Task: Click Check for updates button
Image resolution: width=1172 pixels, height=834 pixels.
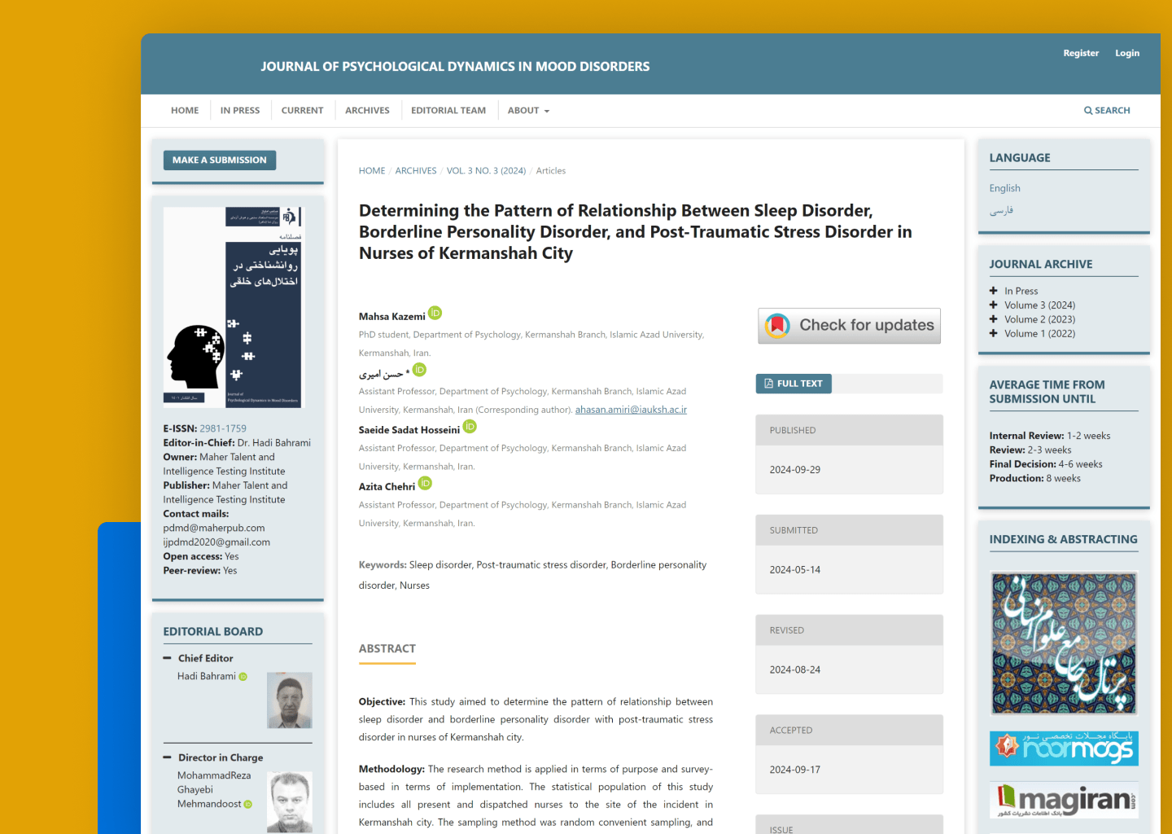Action: coord(850,326)
